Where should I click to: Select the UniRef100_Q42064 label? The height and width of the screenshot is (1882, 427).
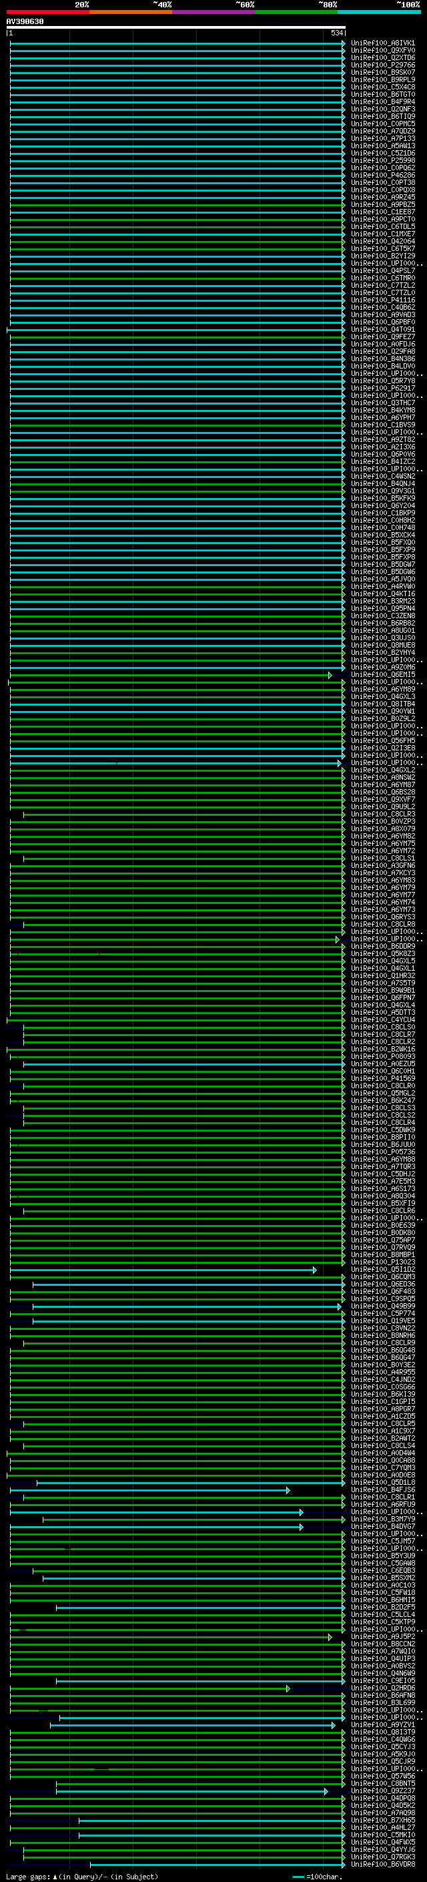[x=382, y=241]
